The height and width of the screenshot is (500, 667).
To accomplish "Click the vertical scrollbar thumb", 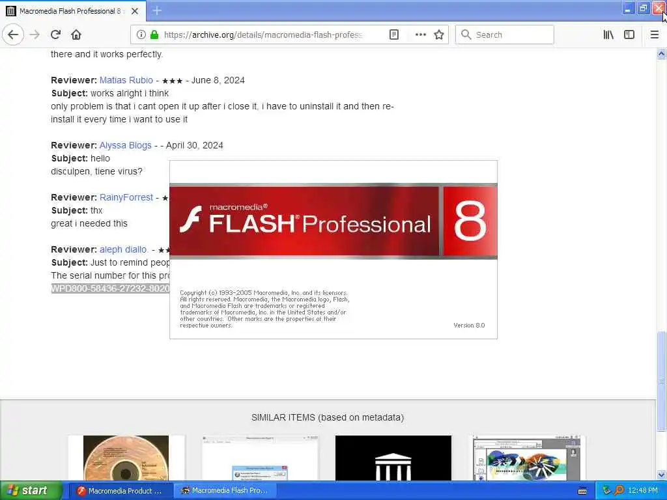I will [x=661, y=380].
